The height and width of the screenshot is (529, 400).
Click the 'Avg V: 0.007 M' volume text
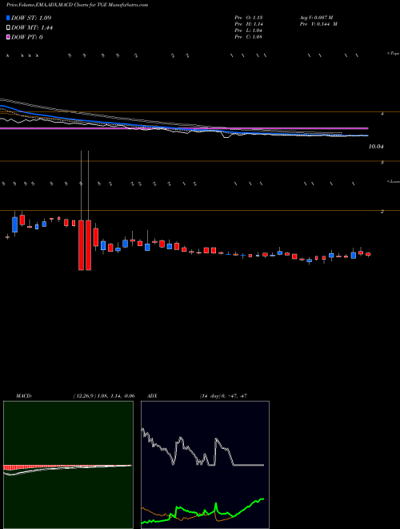pos(316,18)
